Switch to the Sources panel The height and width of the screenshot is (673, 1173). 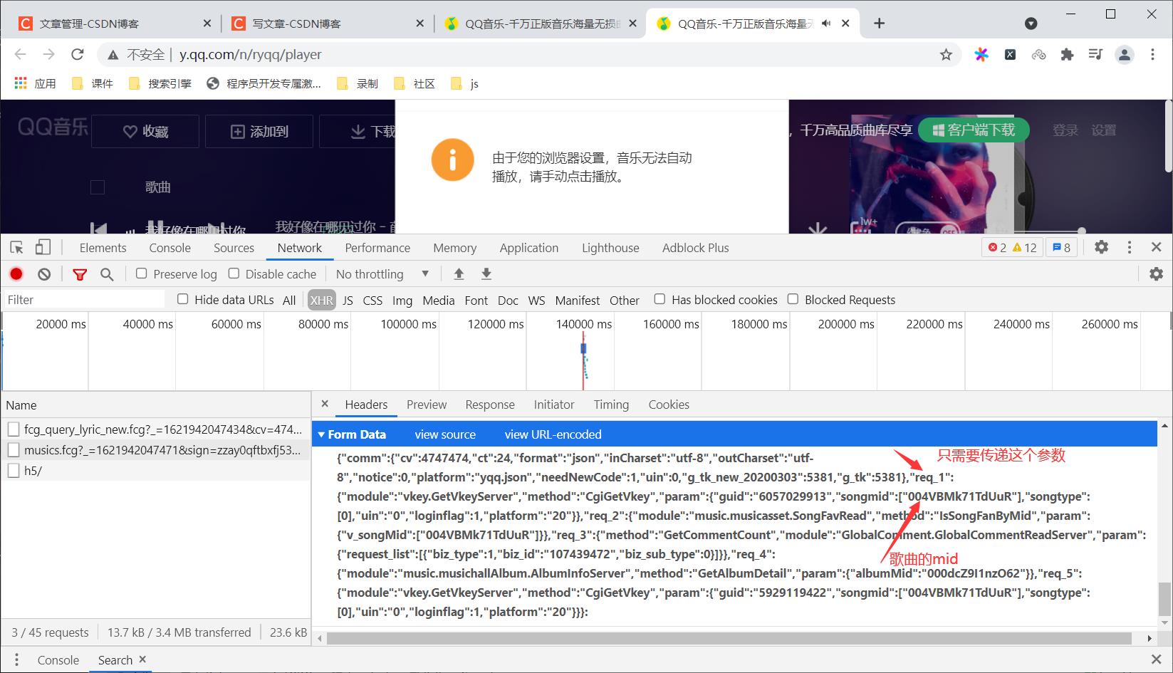point(234,248)
